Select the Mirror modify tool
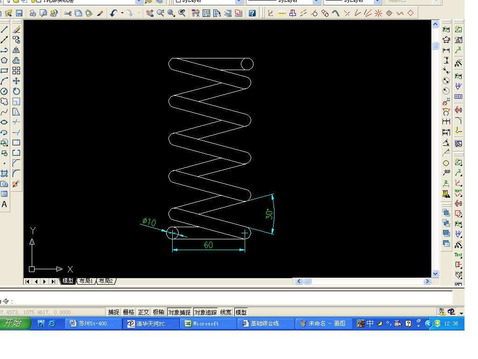This screenshot has height=359, width=478. point(16,50)
